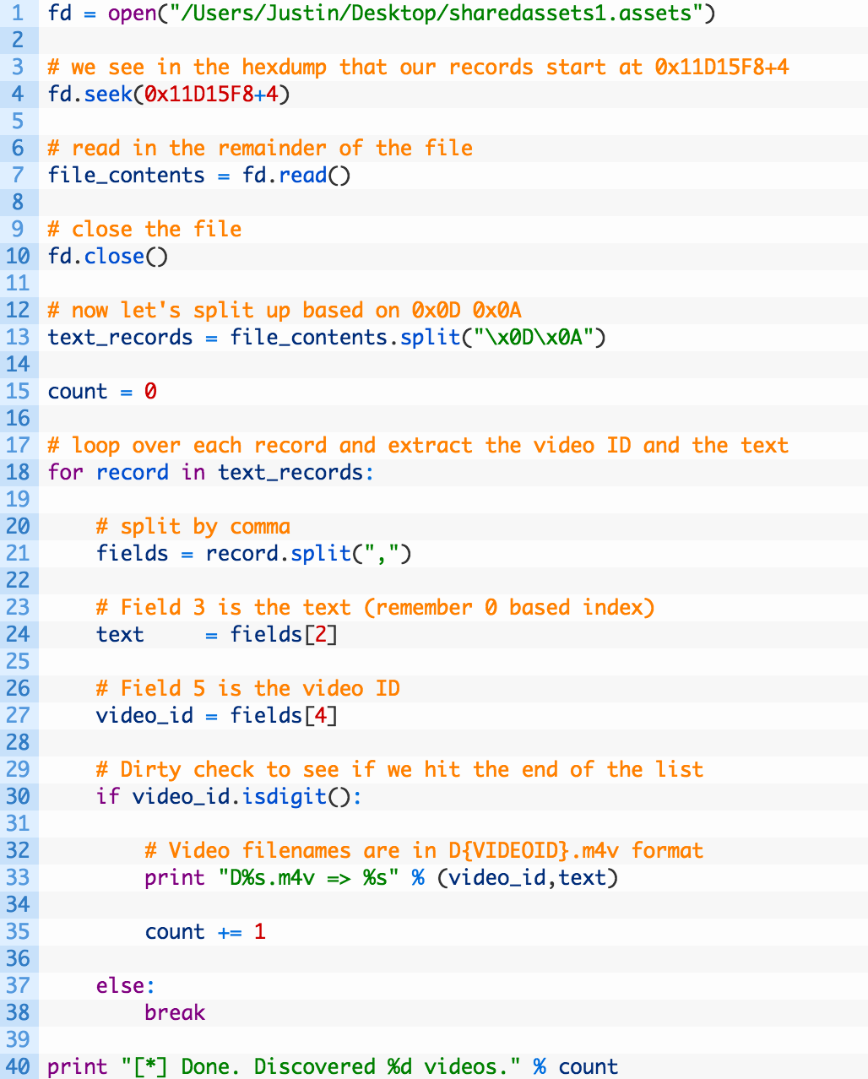Screen dimensions: 868x1079
Task: Click line number 18 in the gutter
Action: [x=18, y=472]
